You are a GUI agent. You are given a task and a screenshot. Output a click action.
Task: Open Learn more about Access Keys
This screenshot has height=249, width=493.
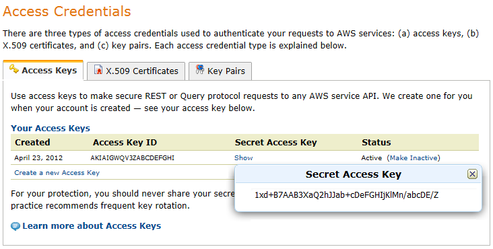tap(92, 226)
